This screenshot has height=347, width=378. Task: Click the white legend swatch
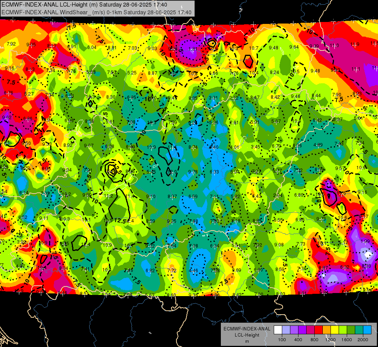click(x=278, y=330)
